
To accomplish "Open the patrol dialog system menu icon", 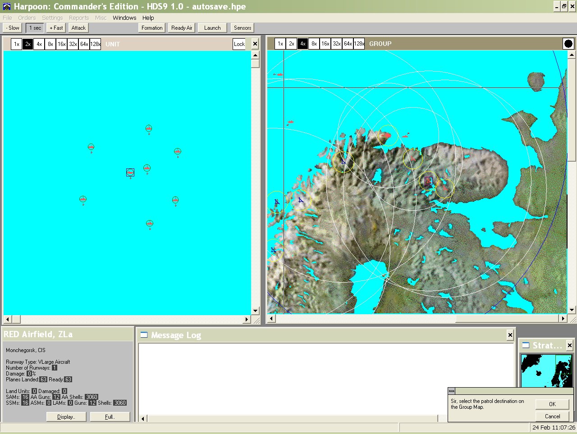I will click(x=452, y=391).
